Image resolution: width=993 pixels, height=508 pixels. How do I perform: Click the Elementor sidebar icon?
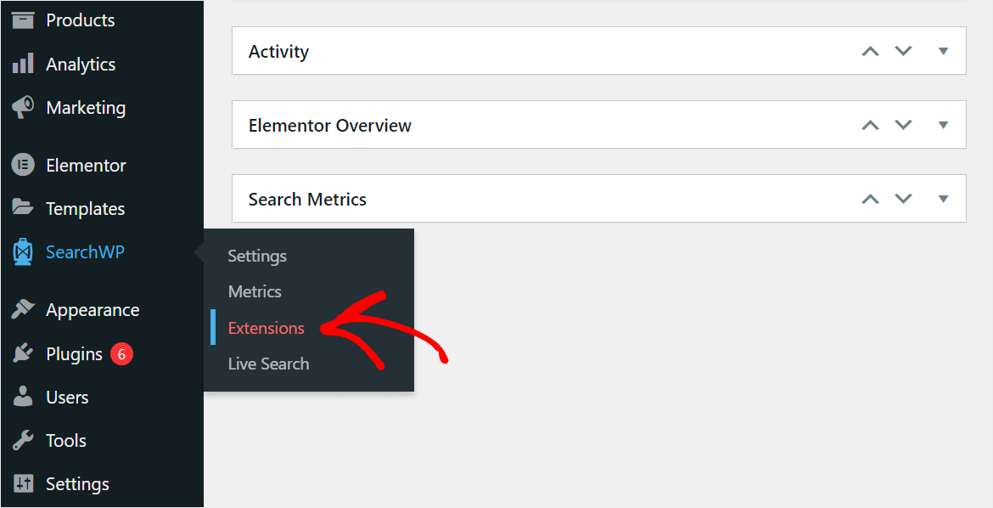pyautogui.click(x=21, y=164)
